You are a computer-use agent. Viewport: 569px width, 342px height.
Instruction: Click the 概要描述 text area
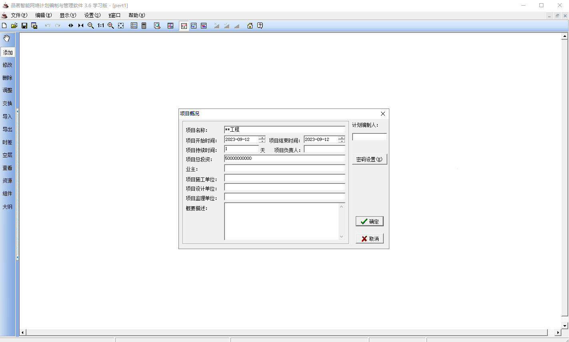[x=284, y=221]
